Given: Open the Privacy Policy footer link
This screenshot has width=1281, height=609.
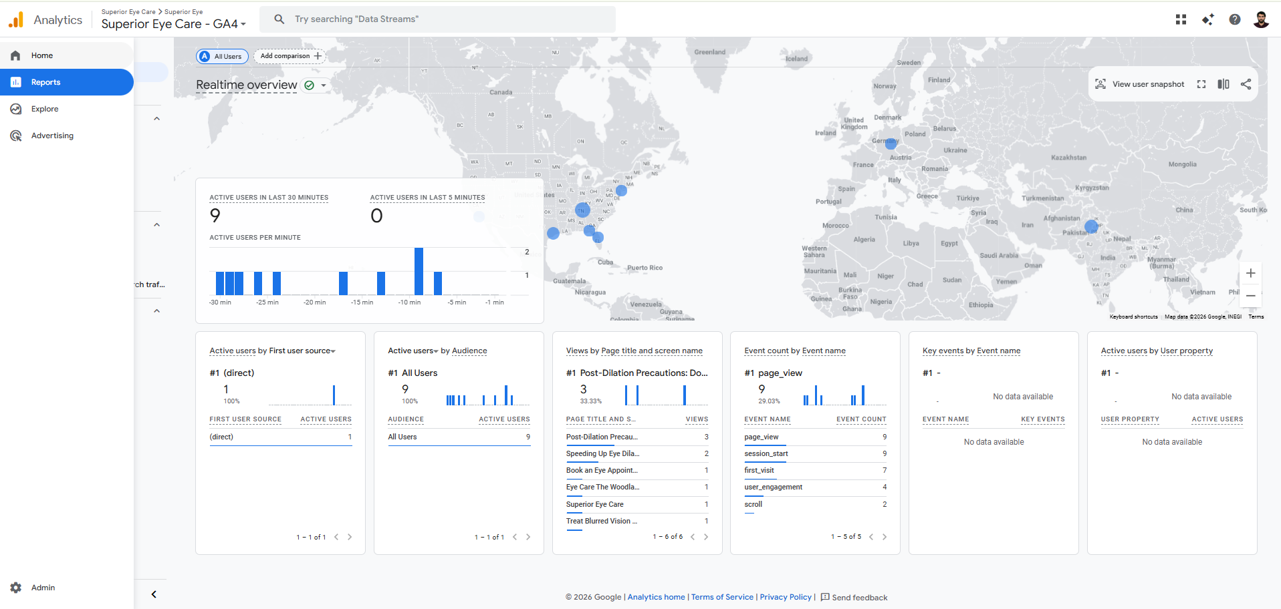Looking at the screenshot, I should [x=785, y=597].
